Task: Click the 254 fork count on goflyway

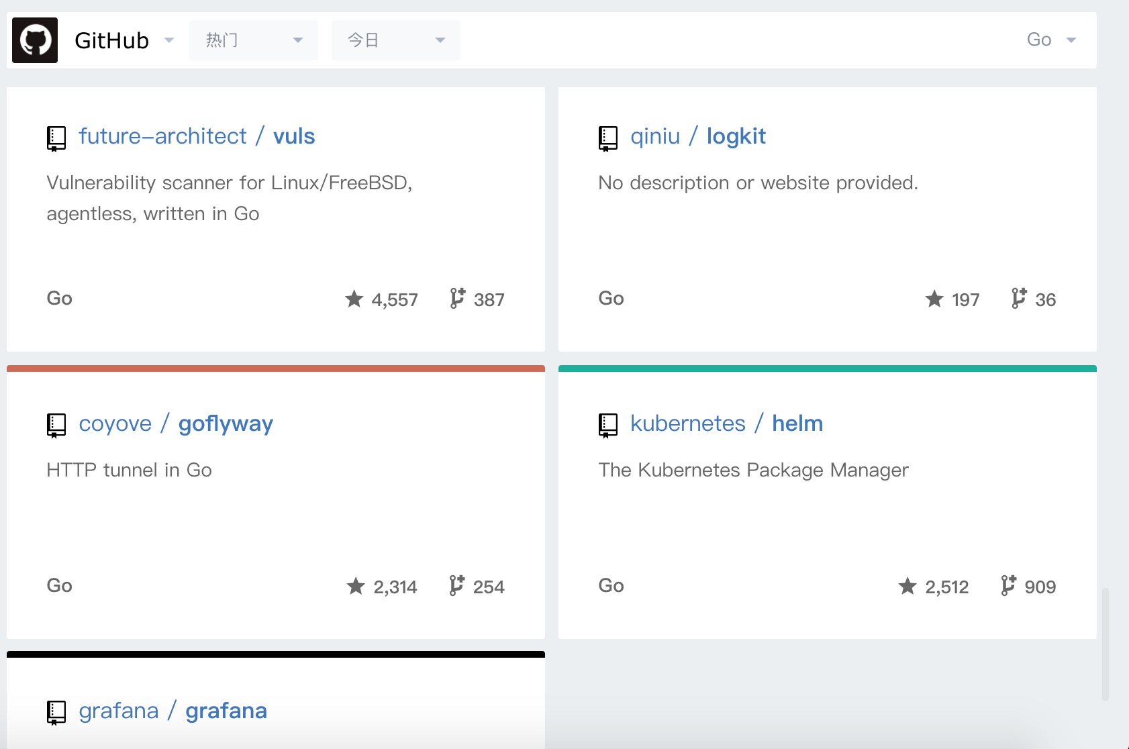Action: [489, 587]
